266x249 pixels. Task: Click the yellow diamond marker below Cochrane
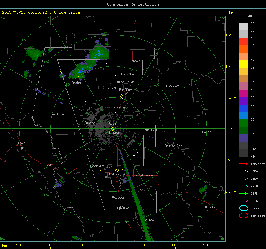[101, 171]
